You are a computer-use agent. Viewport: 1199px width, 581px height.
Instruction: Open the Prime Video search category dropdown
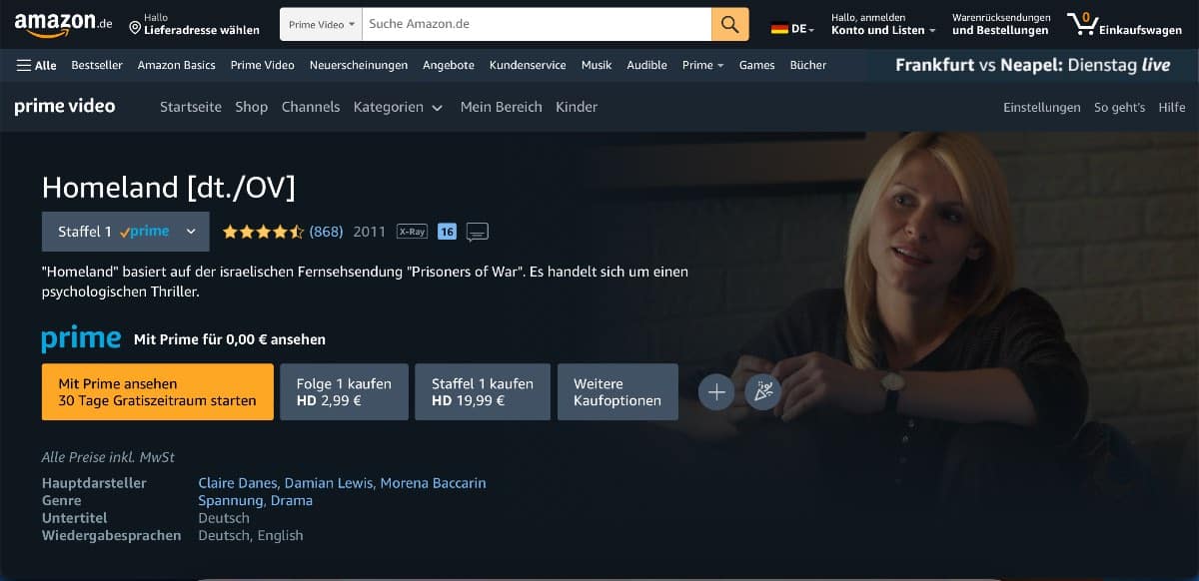322,24
